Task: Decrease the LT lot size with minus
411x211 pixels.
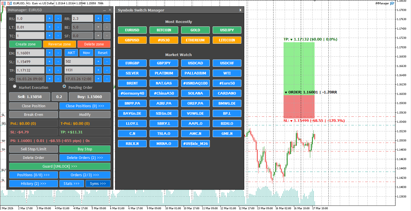Action: (x=58, y=27)
